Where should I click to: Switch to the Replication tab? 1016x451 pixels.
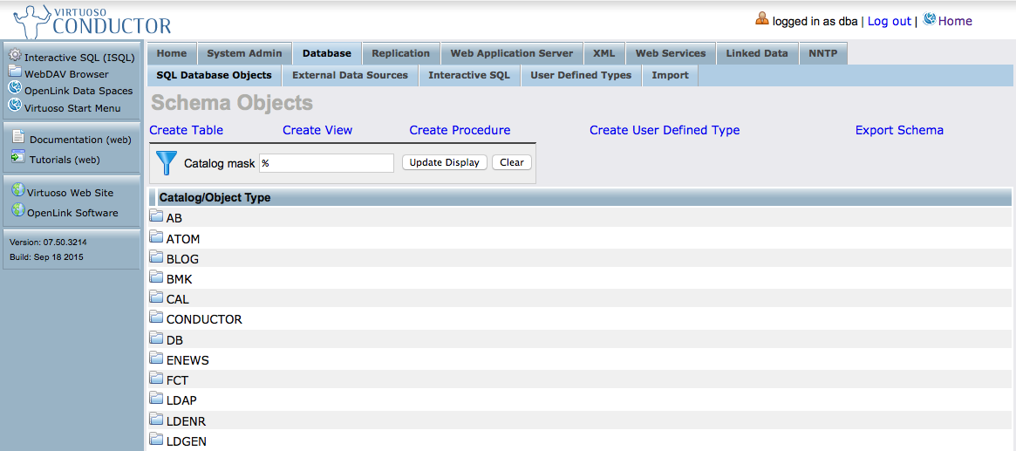pyautogui.click(x=401, y=53)
